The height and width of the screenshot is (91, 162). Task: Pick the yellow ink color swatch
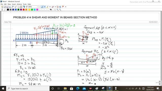[29, 10]
